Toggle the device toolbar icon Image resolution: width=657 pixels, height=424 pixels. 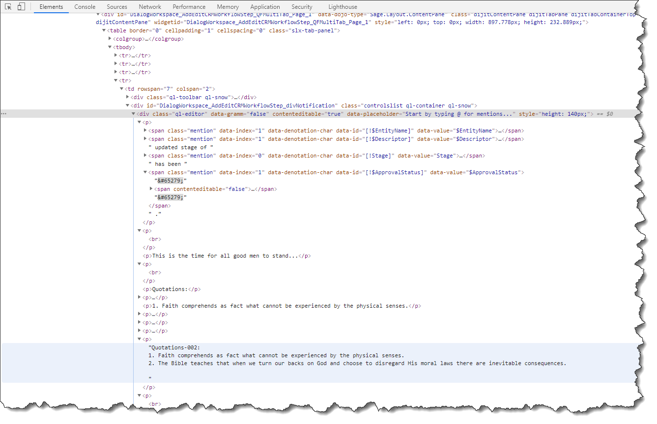(x=21, y=7)
